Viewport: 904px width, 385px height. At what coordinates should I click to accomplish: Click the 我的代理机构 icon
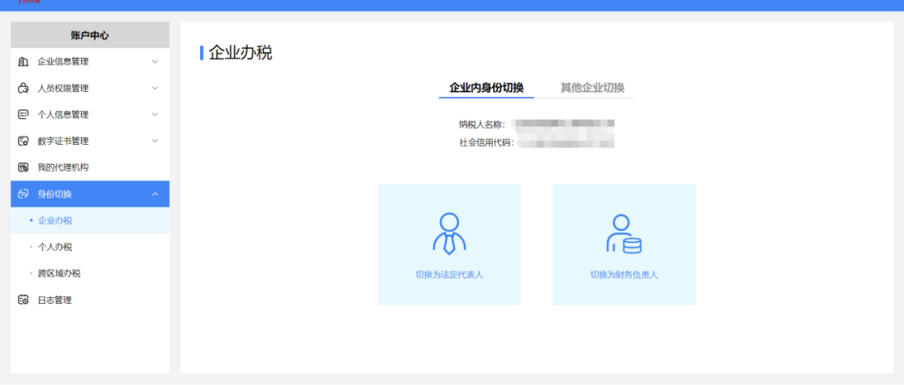23,167
